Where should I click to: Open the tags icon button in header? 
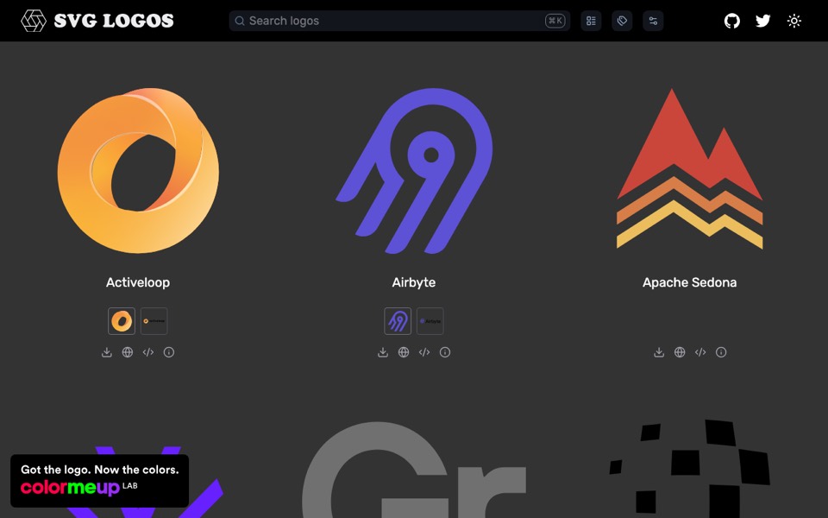tap(622, 21)
